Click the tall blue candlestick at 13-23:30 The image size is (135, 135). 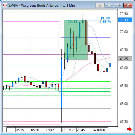[61, 84]
